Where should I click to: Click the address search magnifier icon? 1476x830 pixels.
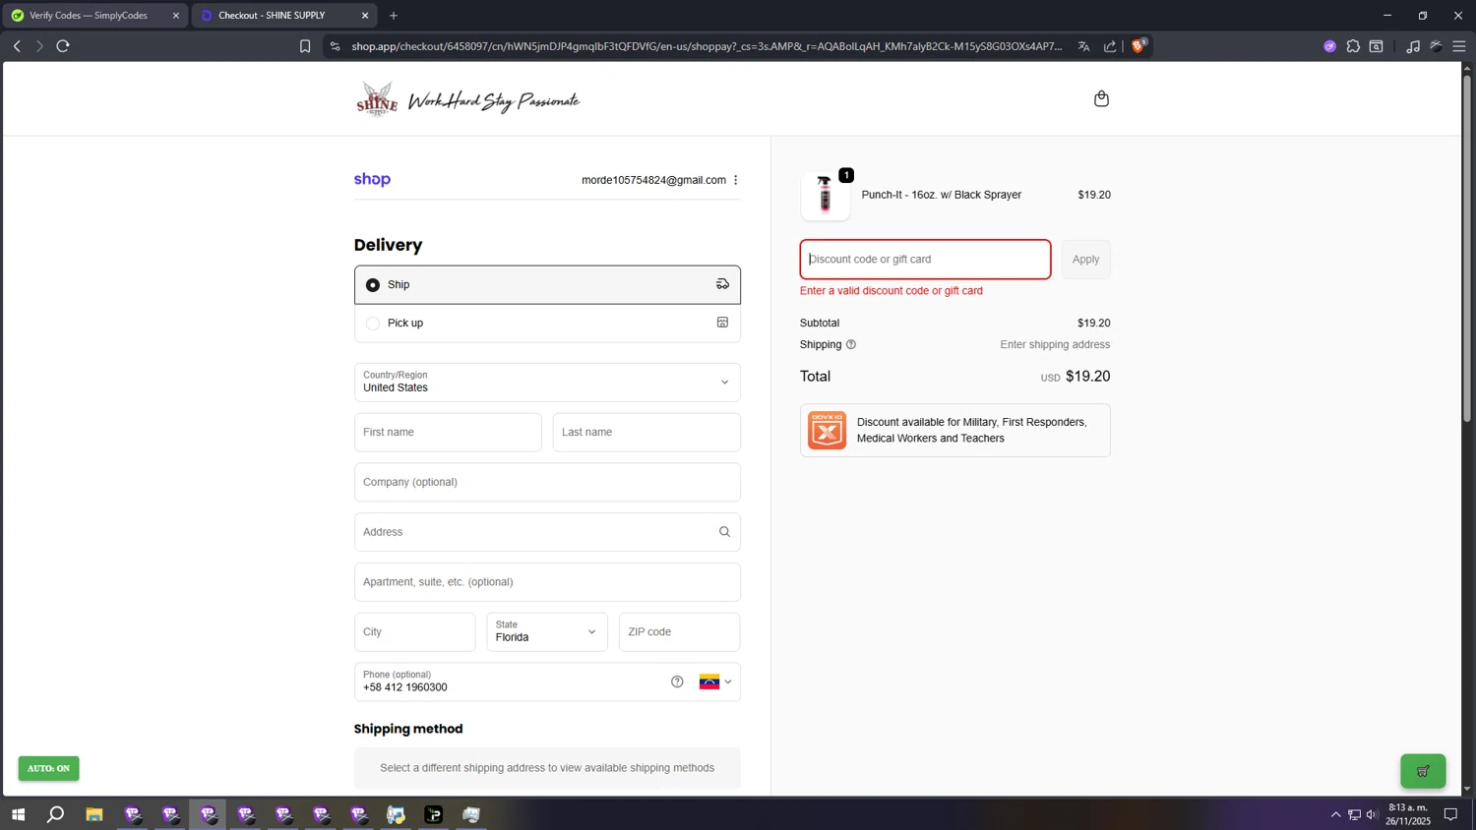pyautogui.click(x=724, y=532)
